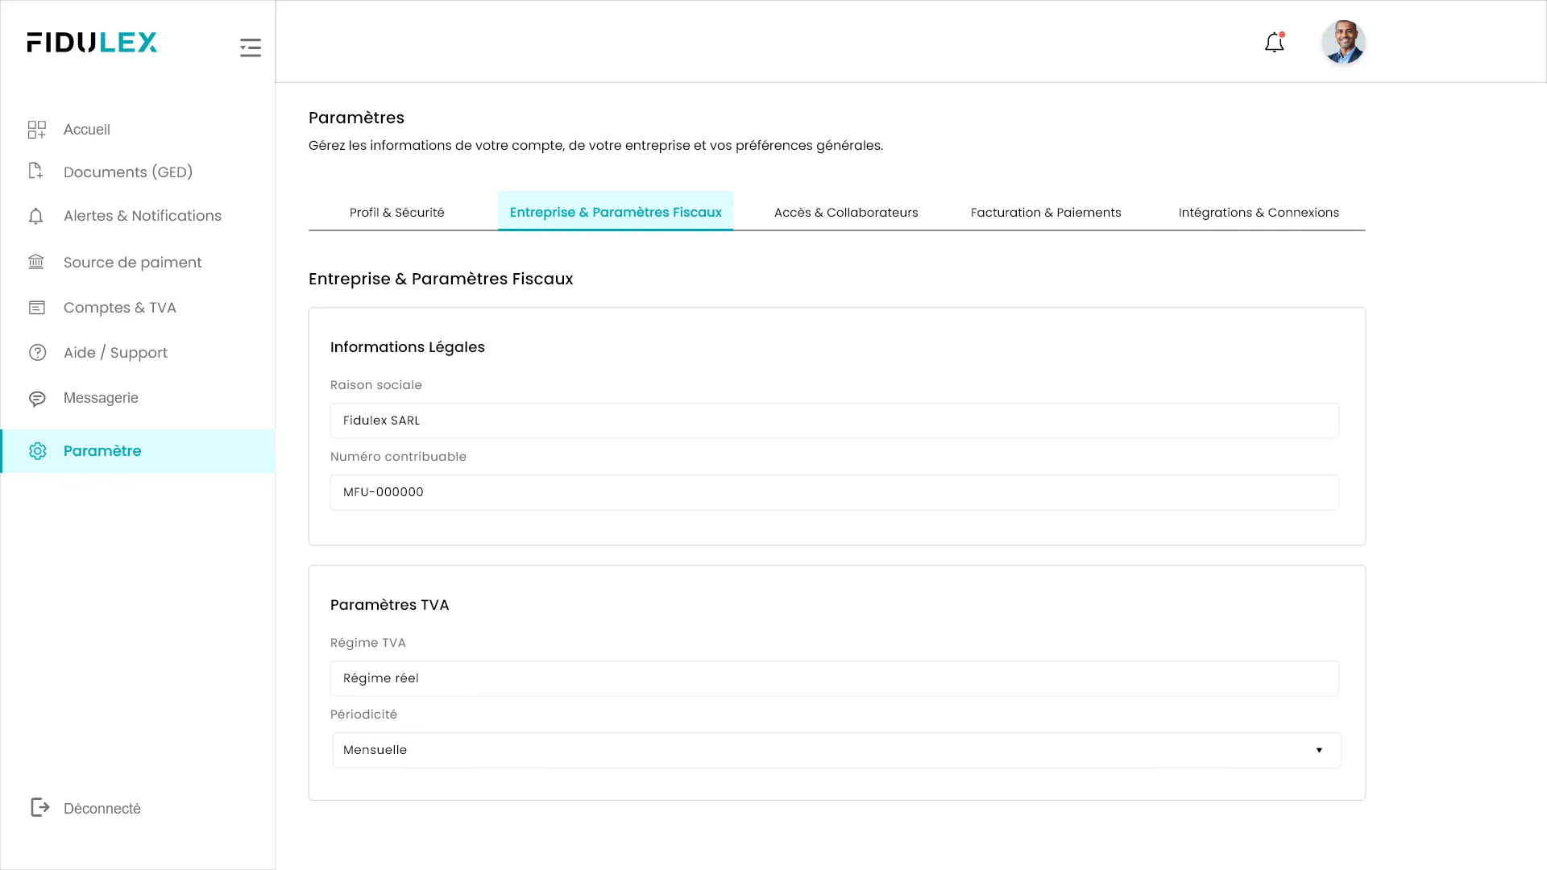Open Accès & Collaborateurs tab
Viewport: 1547px width, 870px height.
846,213
